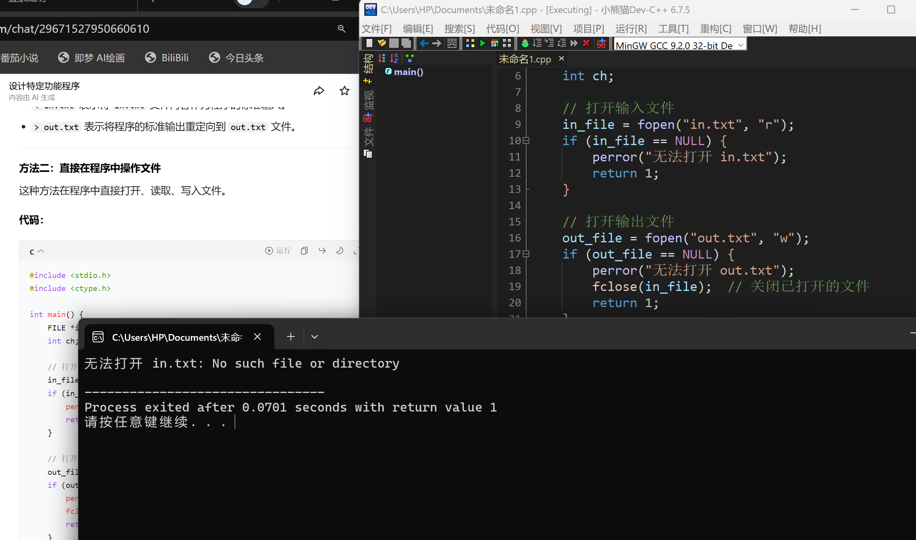The image size is (916, 540).
Task: Click the red X stop execution icon
Action: [586, 43]
